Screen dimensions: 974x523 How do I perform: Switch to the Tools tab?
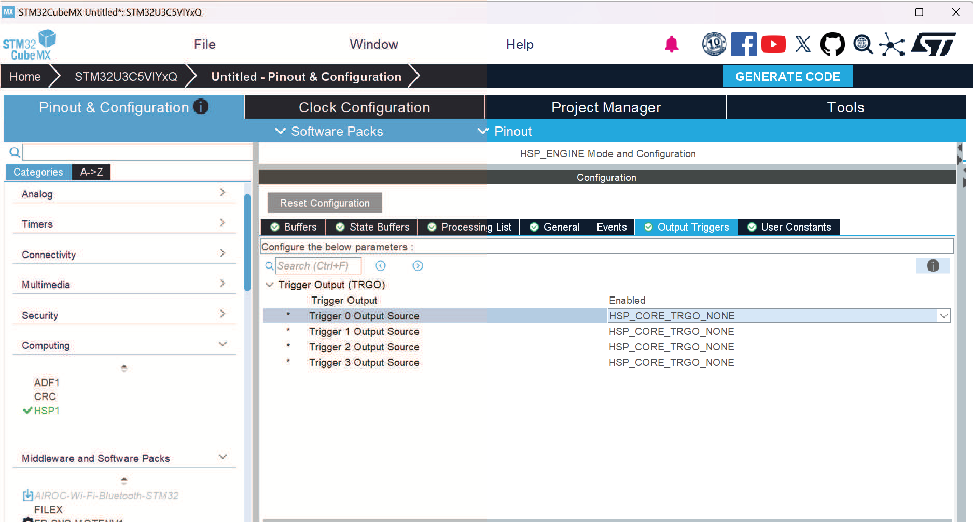[x=846, y=107]
